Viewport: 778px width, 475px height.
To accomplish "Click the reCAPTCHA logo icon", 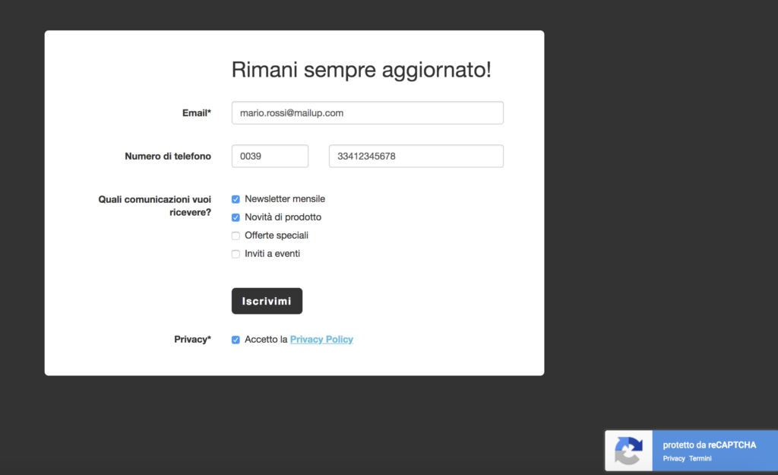I will point(628,451).
